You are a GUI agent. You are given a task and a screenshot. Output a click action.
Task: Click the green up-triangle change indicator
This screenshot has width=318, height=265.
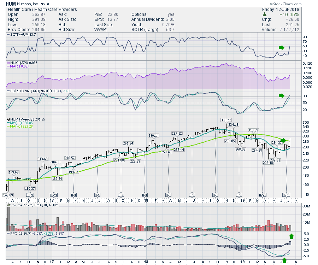(x=264, y=14)
